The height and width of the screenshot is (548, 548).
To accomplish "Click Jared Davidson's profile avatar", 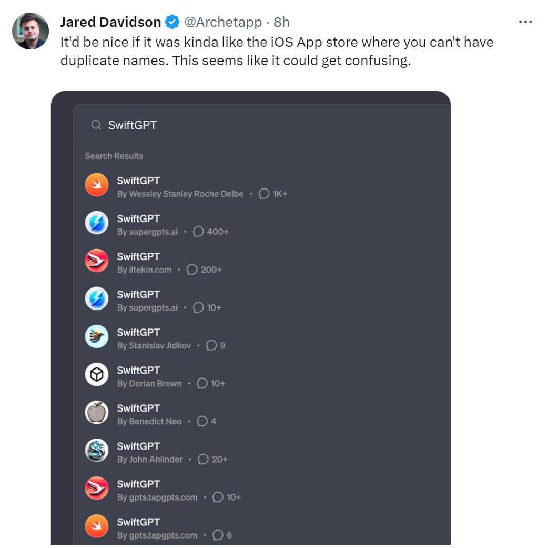I will coord(31,31).
